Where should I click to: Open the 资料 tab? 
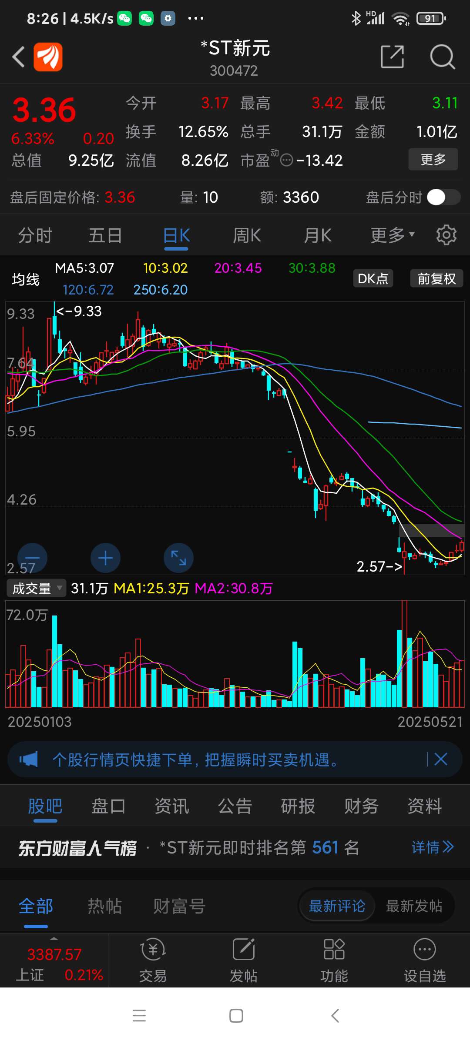[425, 806]
